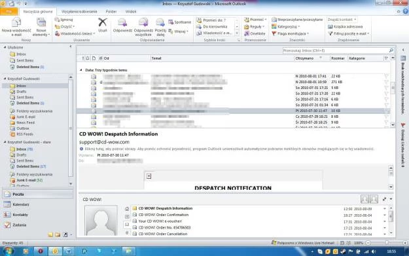
Task: Open the orange File tab
Action: tap(9, 12)
